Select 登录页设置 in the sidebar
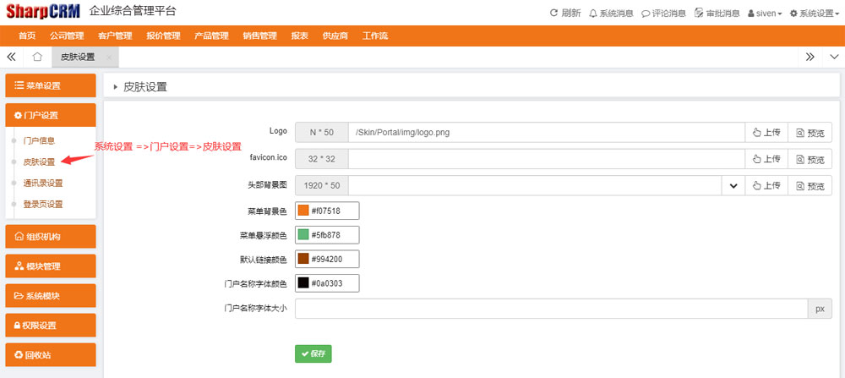This screenshot has width=845, height=378. (x=43, y=204)
